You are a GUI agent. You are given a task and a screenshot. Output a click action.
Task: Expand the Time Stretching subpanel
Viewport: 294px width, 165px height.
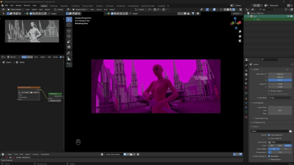tap(254, 119)
